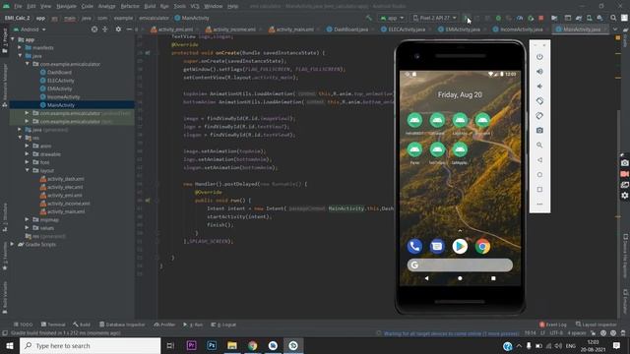The image size is (630, 354).
Task: Open the Android project view dropdown
Action: point(30,29)
